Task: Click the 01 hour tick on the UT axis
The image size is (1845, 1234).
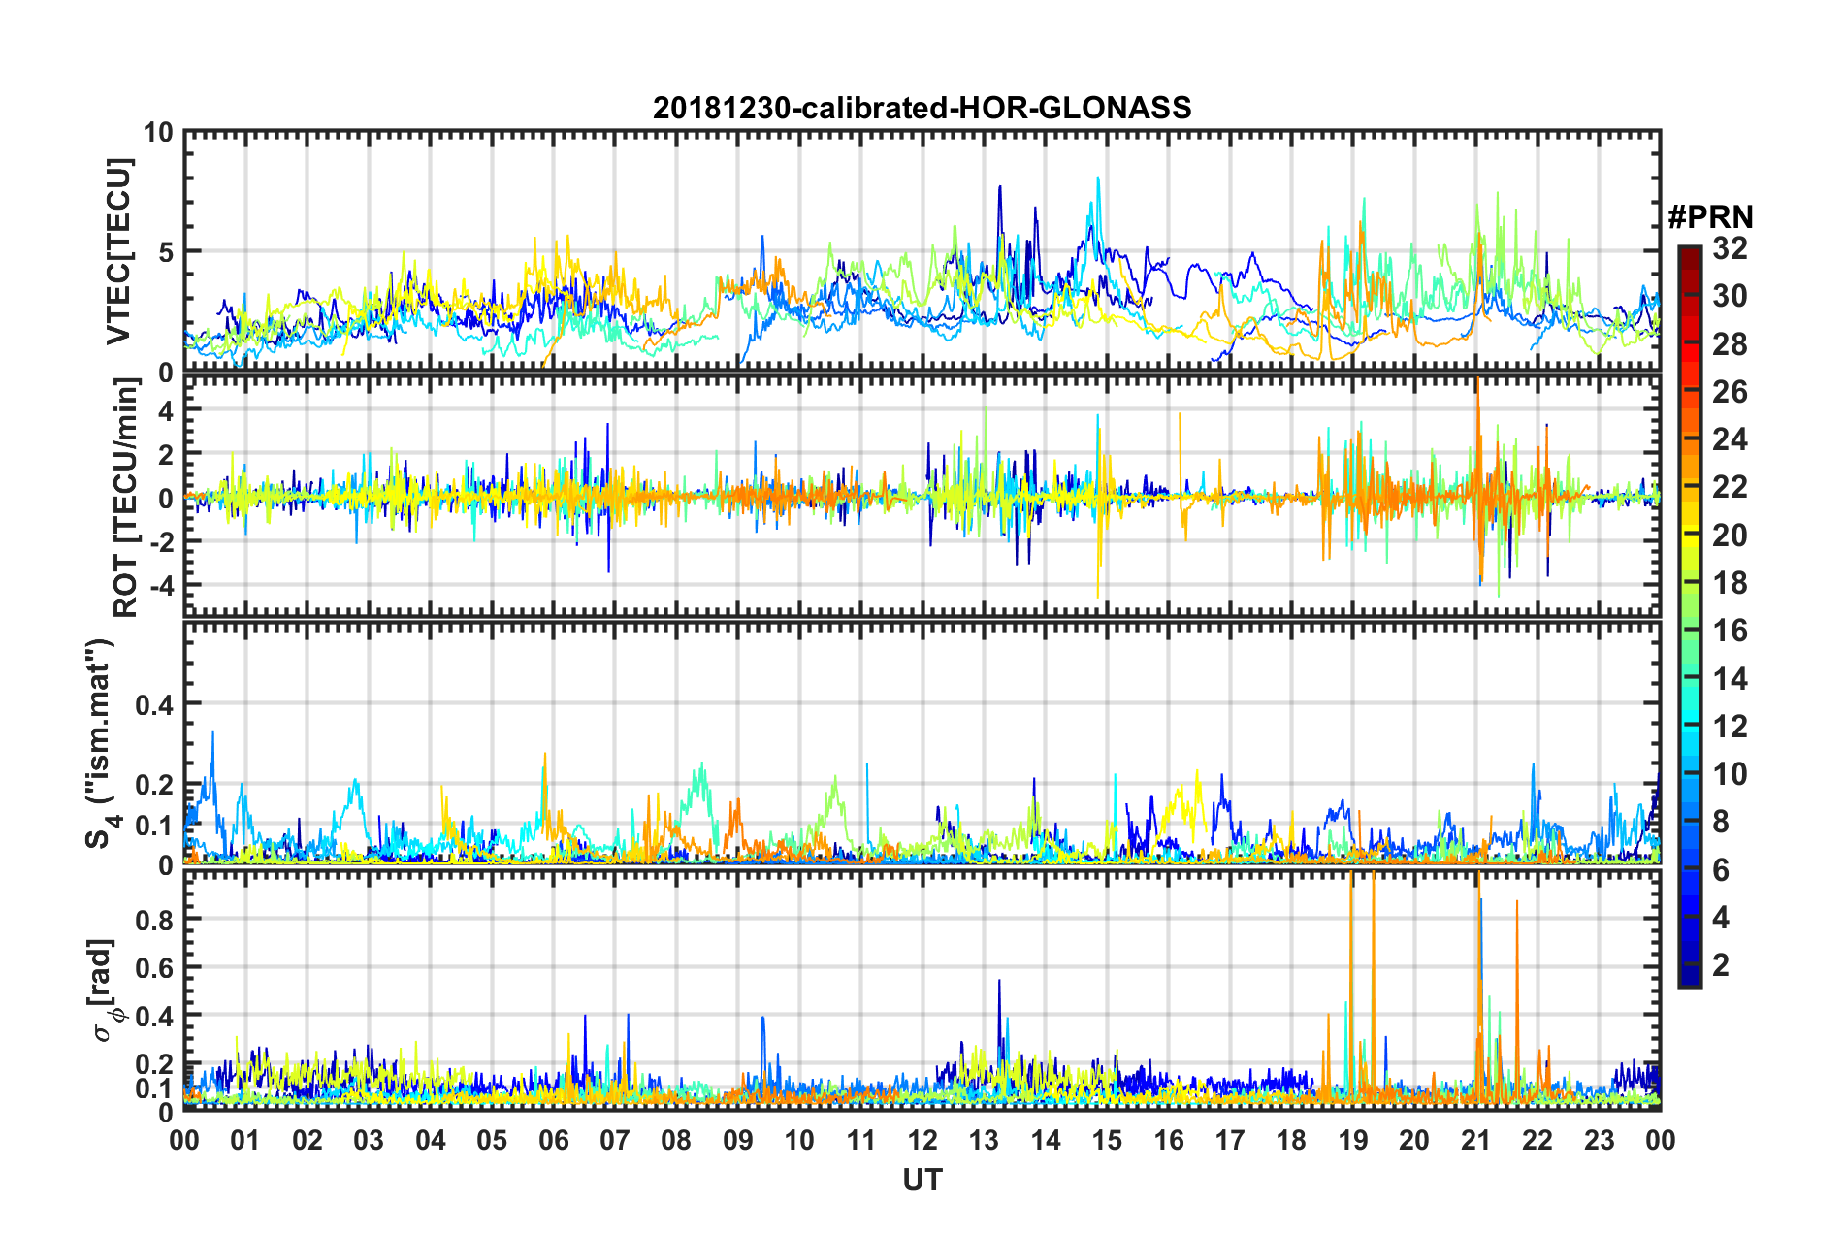Action: (x=245, y=1139)
